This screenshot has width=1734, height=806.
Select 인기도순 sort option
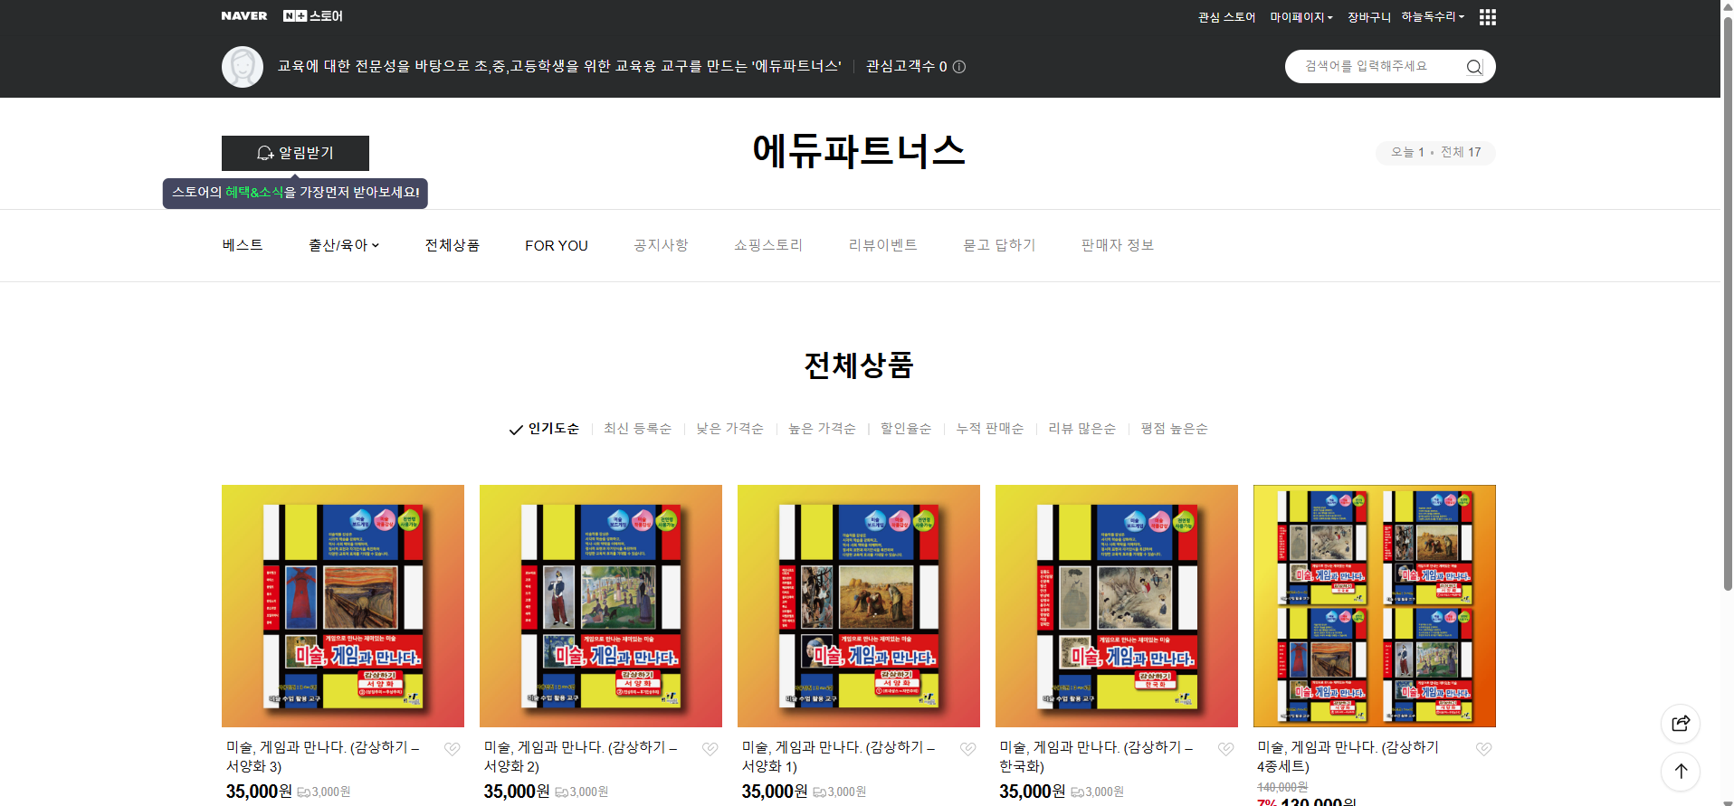[544, 429]
